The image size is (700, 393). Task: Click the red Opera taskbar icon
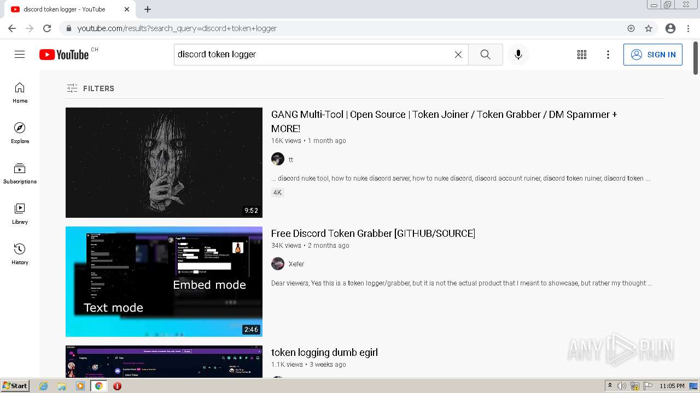click(117, 386)
